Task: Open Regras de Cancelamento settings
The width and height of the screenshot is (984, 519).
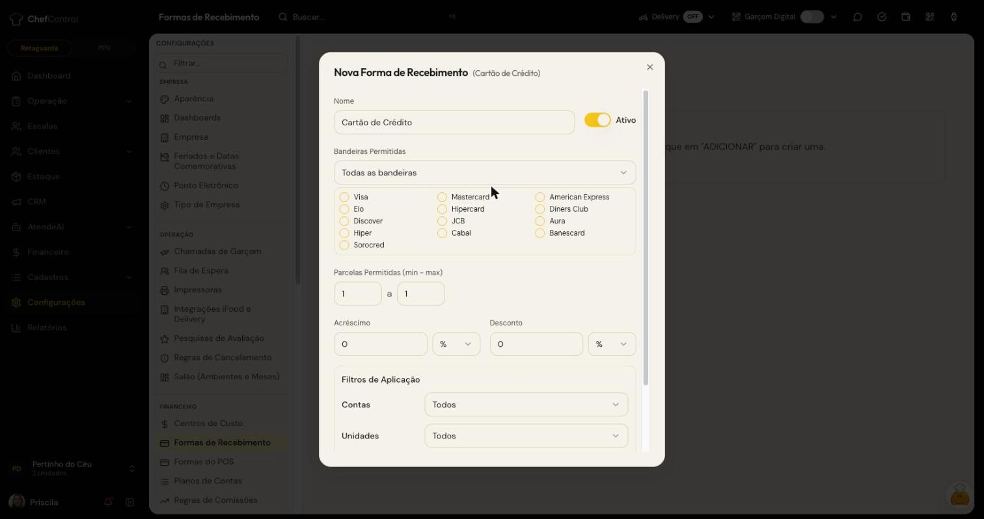Action: click(x=221, y=358)
